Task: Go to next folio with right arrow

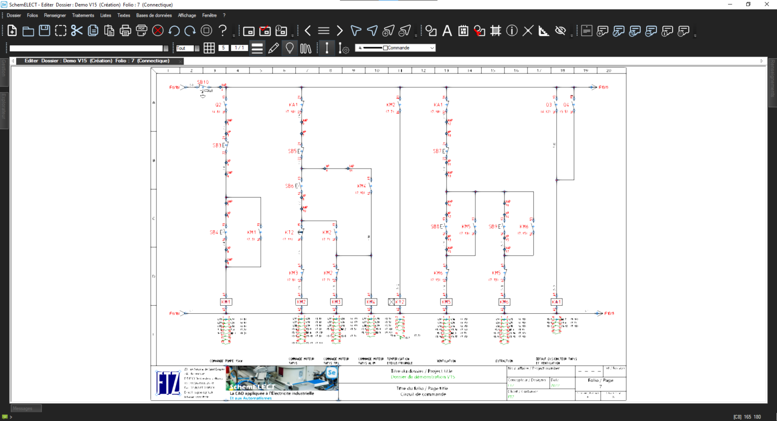Action: (340, 31)
